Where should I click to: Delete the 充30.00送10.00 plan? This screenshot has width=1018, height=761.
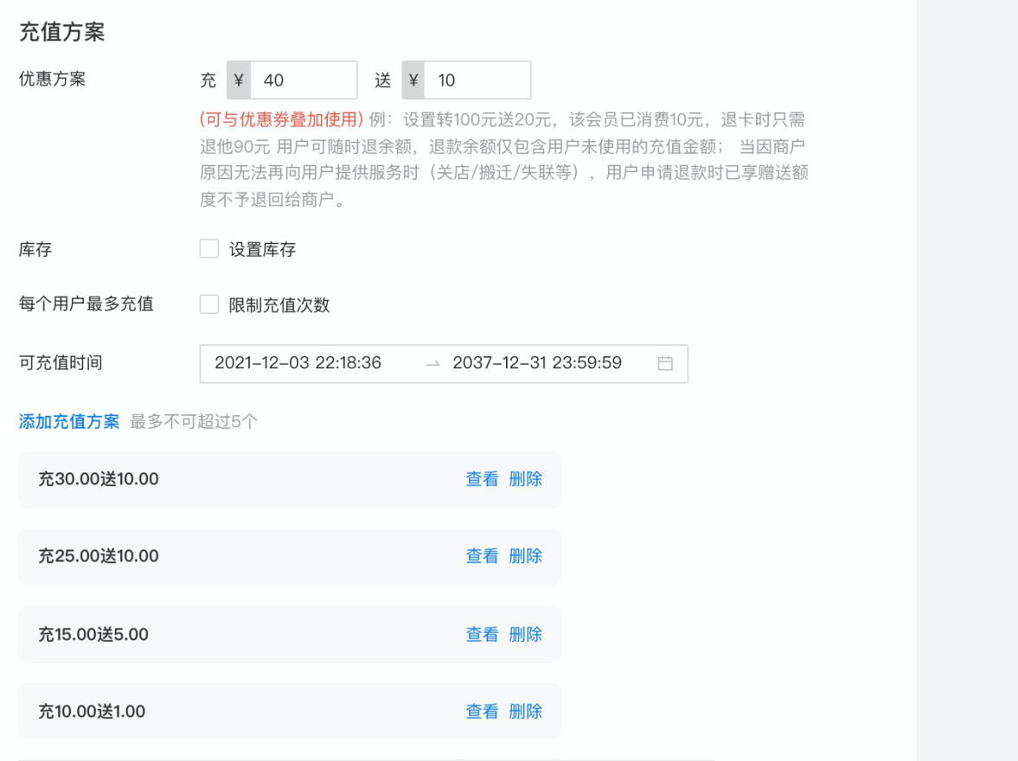click(x=525, y=479)
